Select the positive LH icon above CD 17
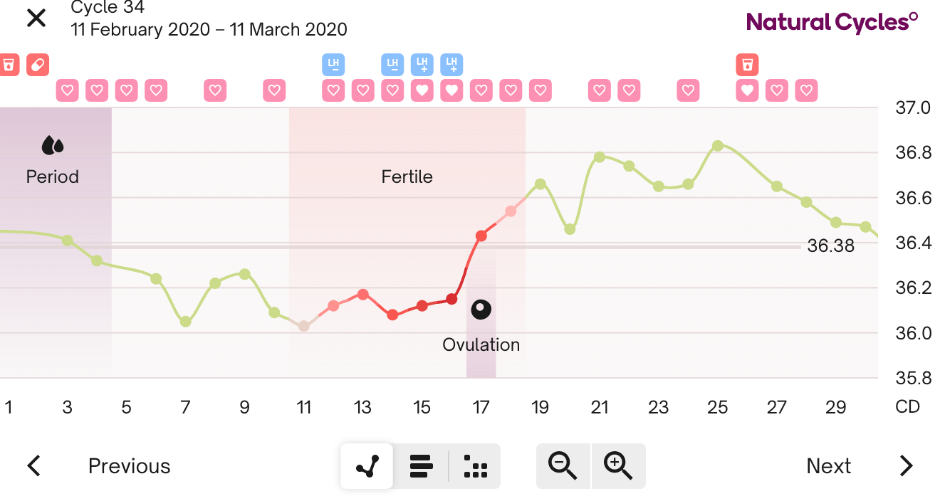 [x=451, y=64]
